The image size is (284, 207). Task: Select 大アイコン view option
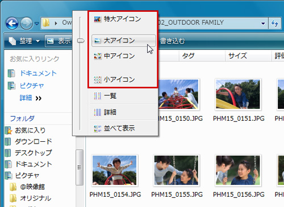click(123, 40)
